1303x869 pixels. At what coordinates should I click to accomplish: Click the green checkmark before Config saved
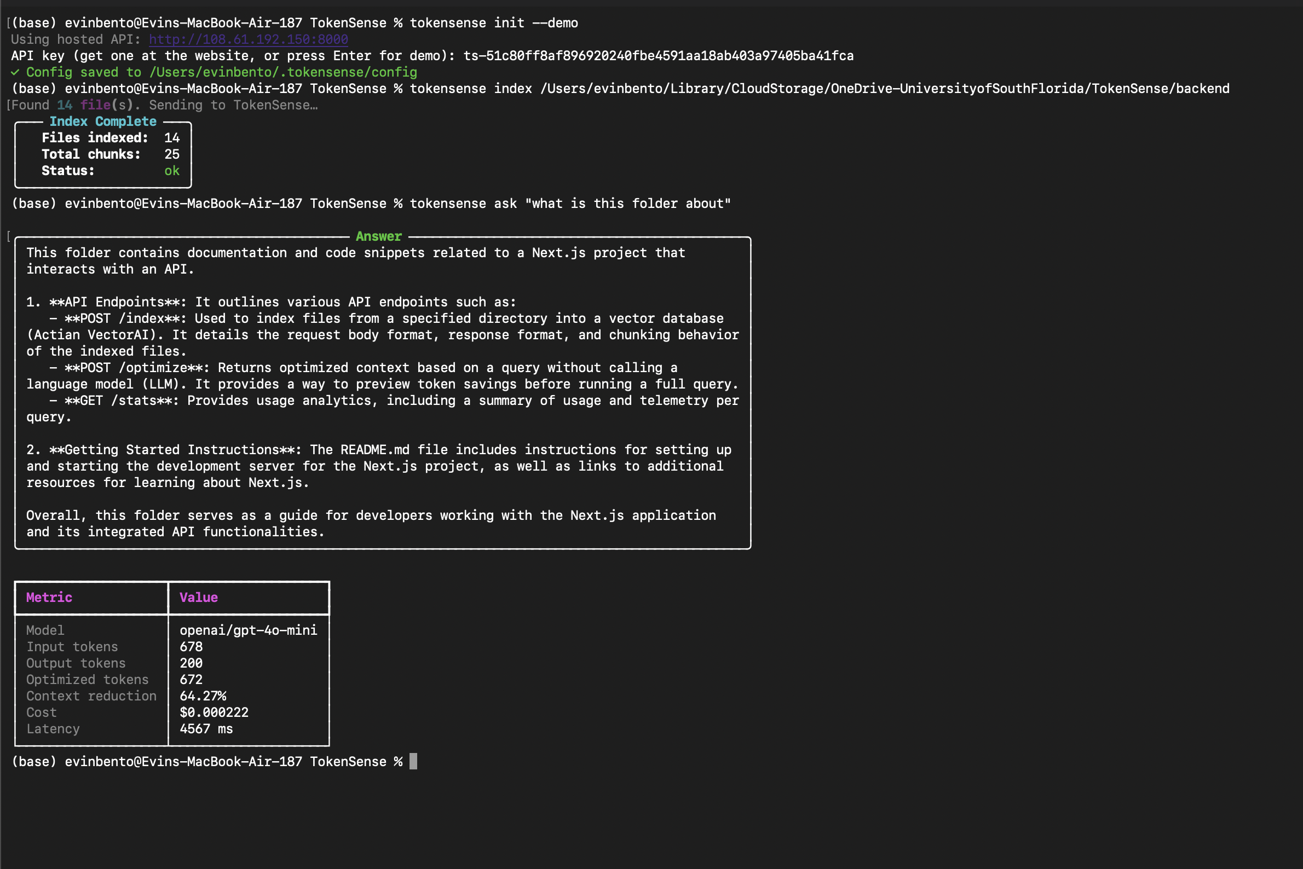(x=15, y=72)
